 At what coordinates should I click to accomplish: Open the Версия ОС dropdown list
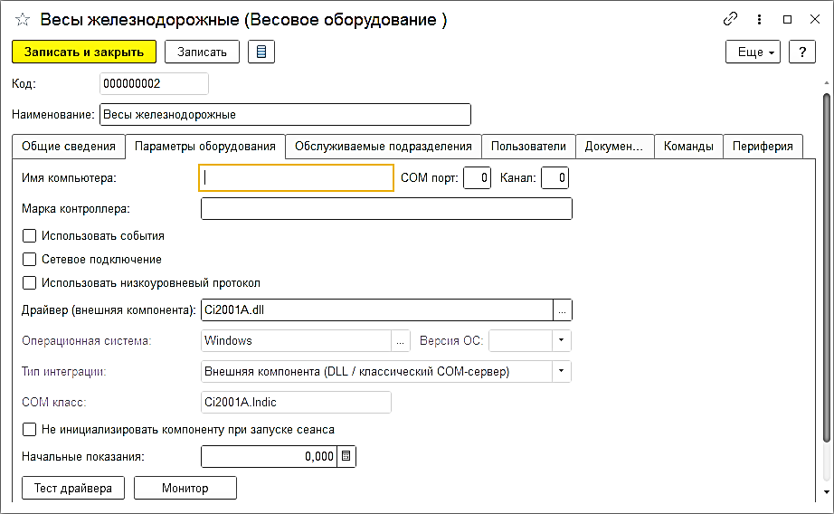(x=562, y=341)
